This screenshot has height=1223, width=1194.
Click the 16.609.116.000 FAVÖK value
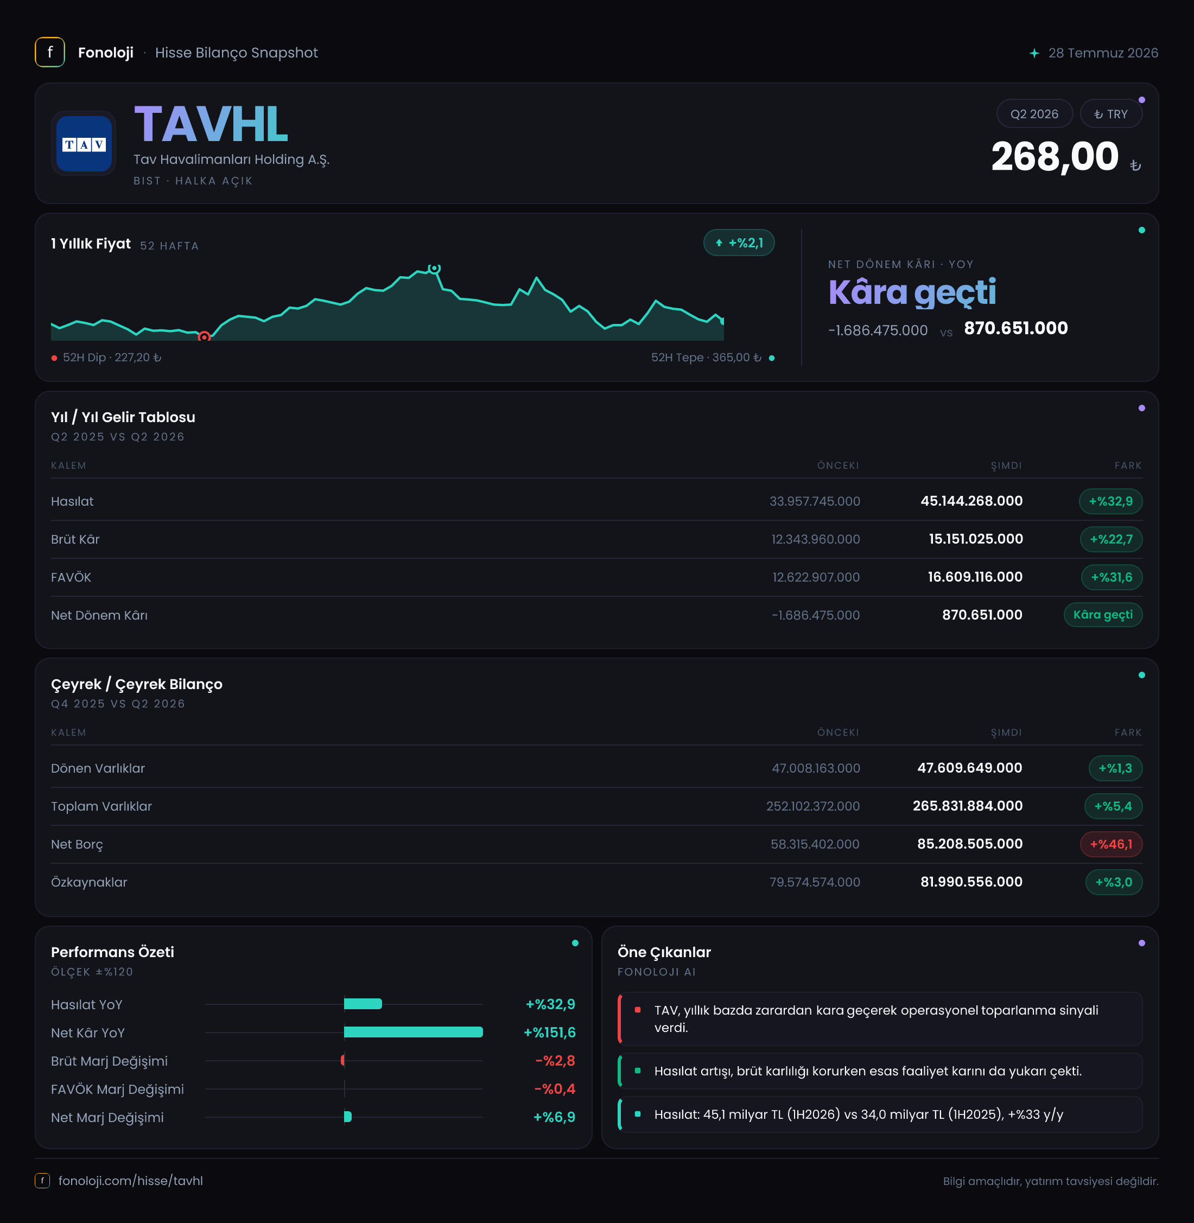point(975,577)
